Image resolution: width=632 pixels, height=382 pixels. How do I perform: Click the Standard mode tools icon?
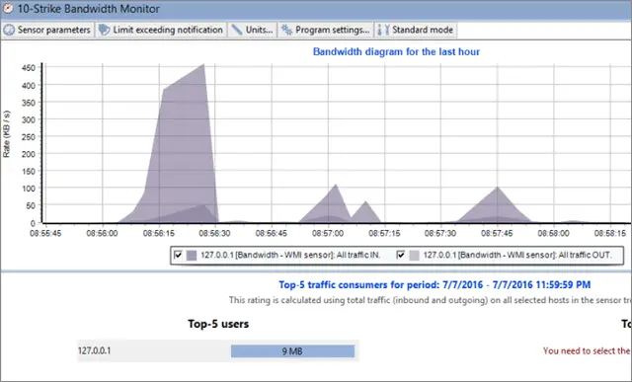383,30
